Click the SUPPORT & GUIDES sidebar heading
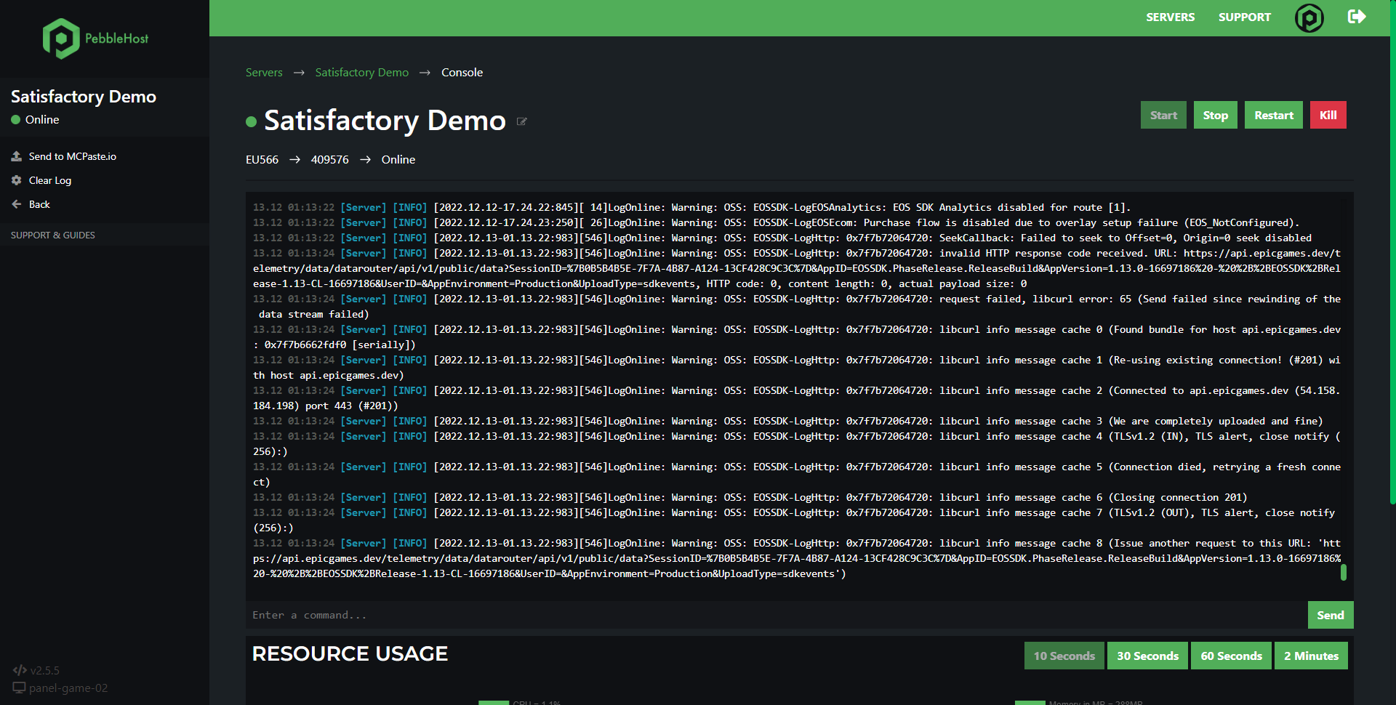The height and width of the screenshot is (705, 1396). tap(53, 235)
